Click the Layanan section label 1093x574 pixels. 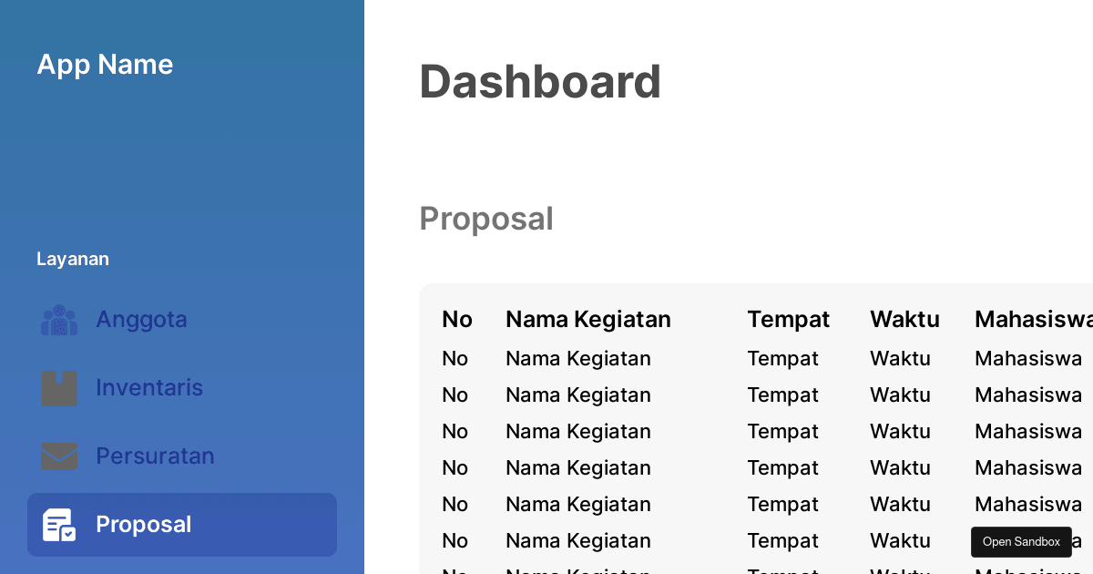coord(73,259)
